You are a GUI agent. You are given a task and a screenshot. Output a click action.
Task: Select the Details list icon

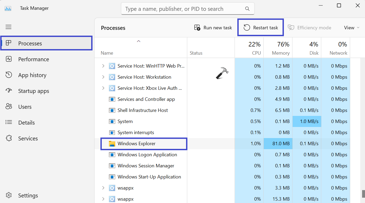[x=9, y=122]
